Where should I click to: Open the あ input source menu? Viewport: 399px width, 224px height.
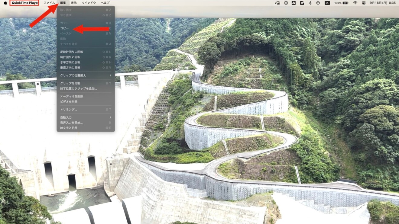pos(327,3)
